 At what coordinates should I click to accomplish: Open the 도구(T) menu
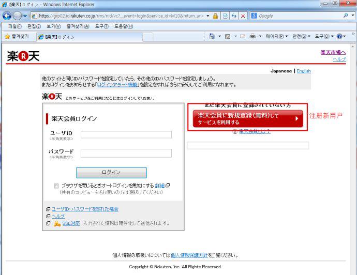(x=101, y=26)
